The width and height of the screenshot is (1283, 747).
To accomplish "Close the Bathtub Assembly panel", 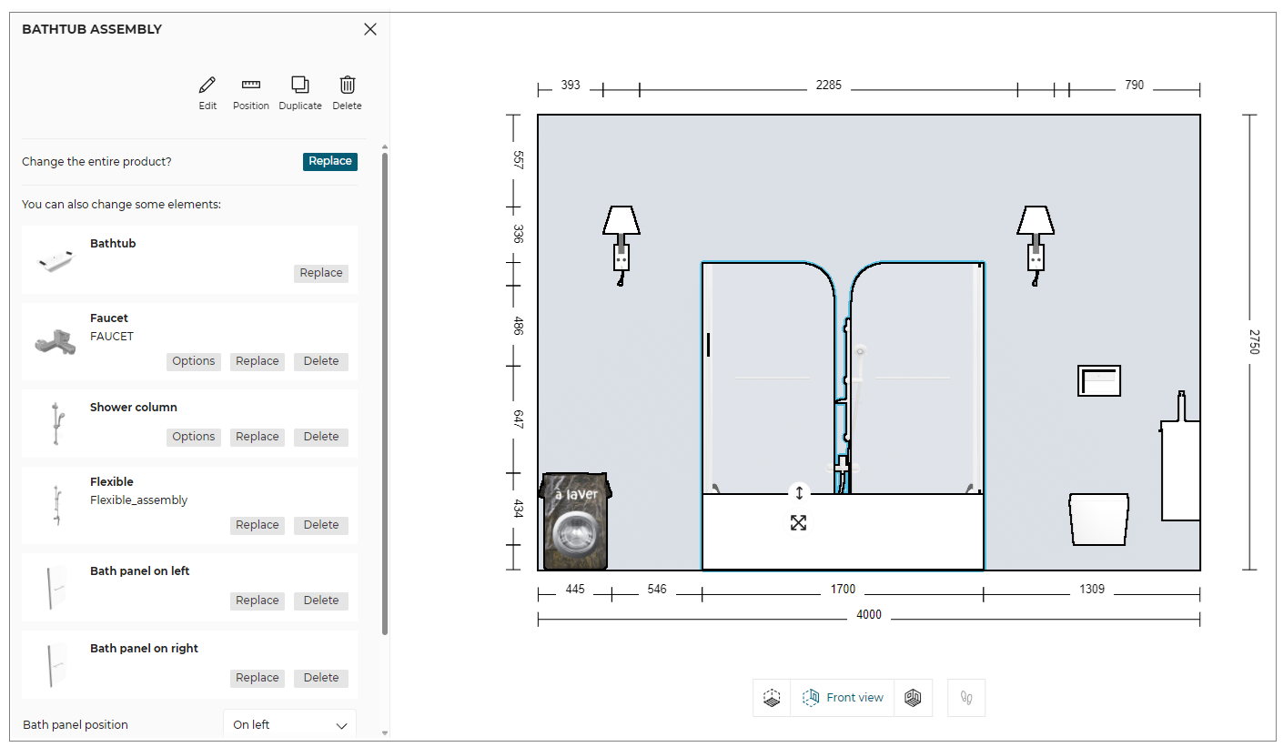I will [x=370, y=29].
